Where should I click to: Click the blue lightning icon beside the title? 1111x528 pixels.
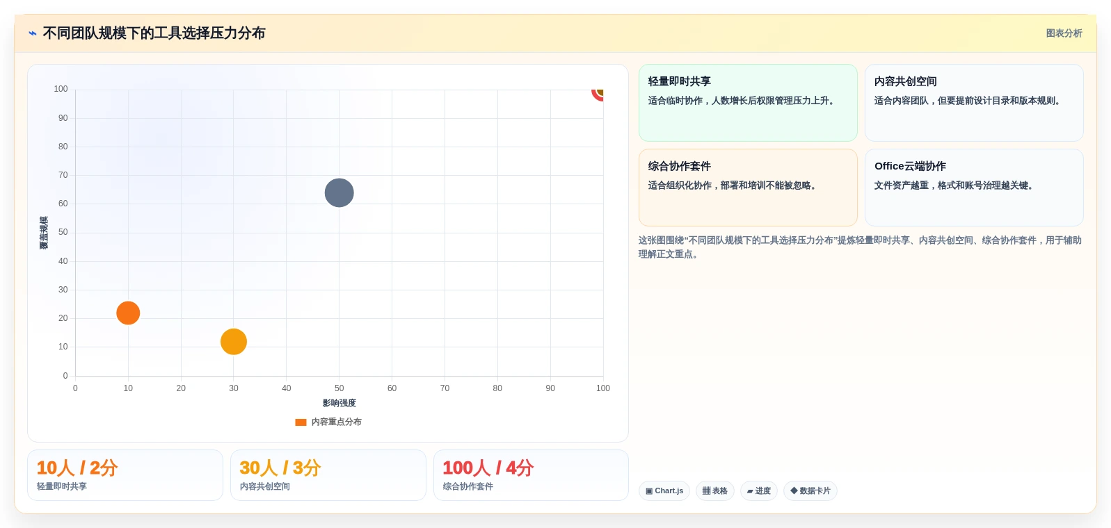[x=33, y=33]
